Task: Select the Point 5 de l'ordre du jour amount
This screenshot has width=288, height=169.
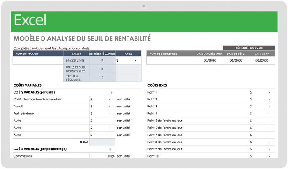Action: point(262,121)
